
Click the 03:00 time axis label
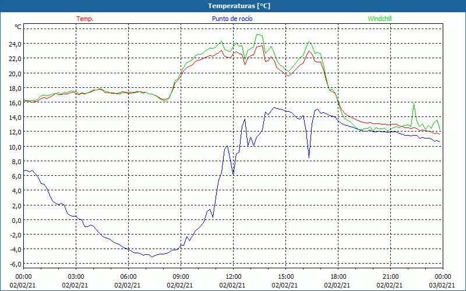coord(76,276)
